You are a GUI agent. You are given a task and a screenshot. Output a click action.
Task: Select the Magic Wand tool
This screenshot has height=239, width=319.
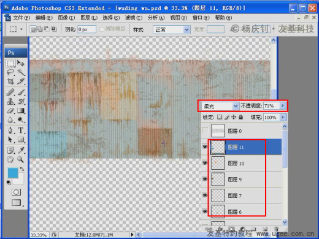point(21,72)
